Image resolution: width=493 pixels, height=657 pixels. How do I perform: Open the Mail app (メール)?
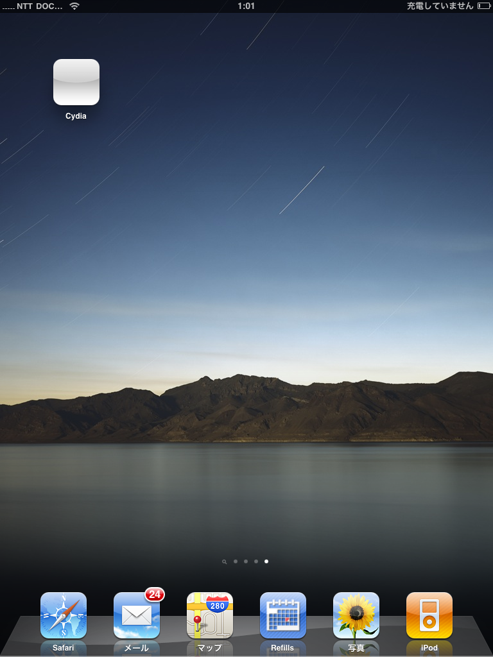[x=137, y=615]
